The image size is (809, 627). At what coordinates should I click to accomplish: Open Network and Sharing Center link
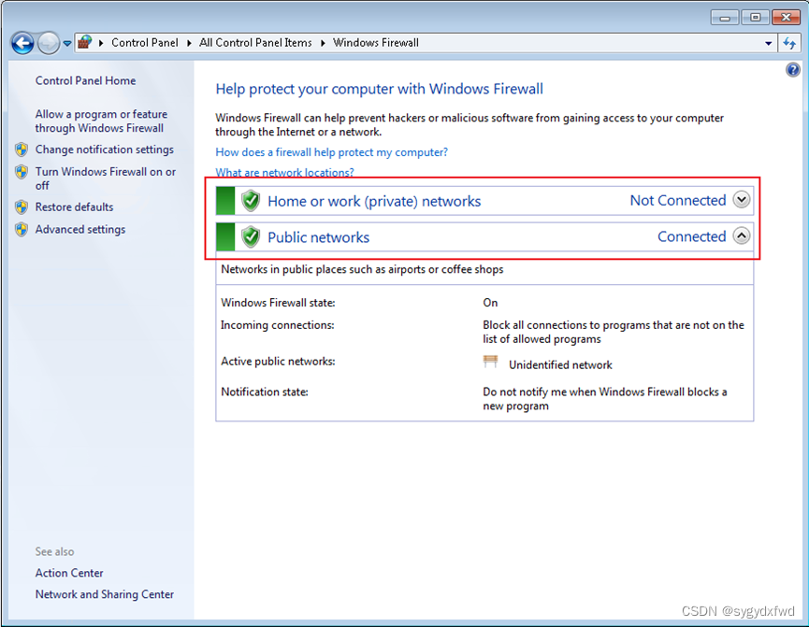(104, 594)
